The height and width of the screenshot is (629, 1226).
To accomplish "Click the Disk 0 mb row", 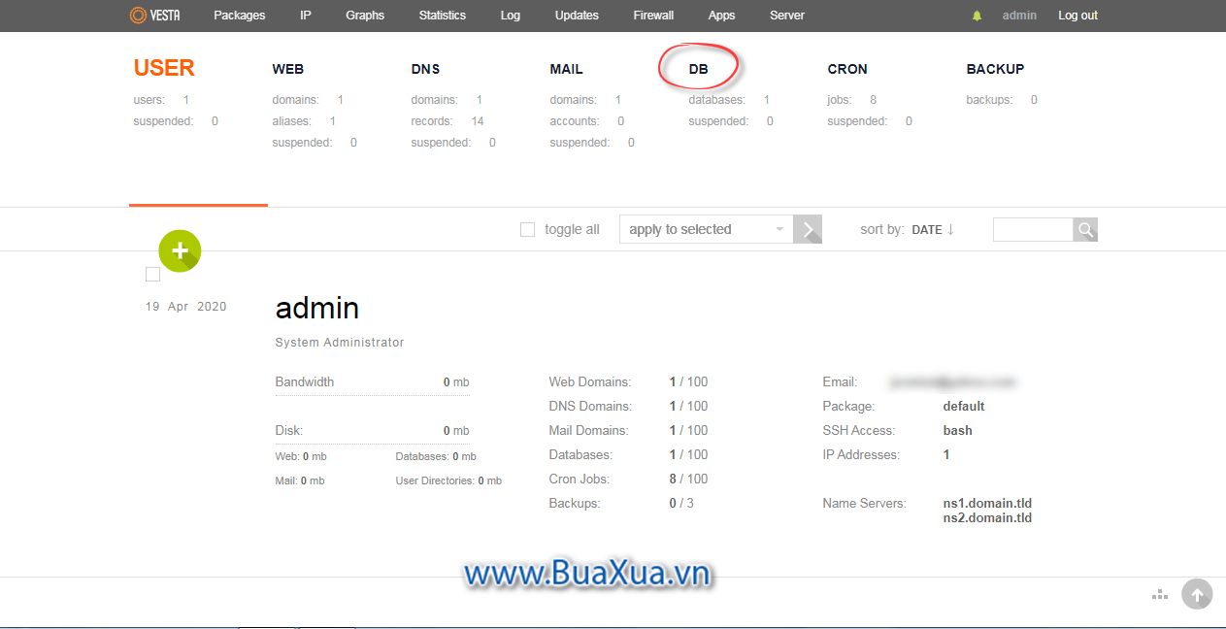I will tap(372, 431).
